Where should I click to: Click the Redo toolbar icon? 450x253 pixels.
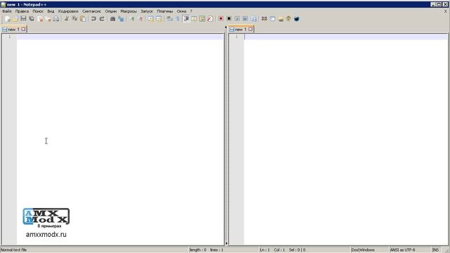point(102,19)
